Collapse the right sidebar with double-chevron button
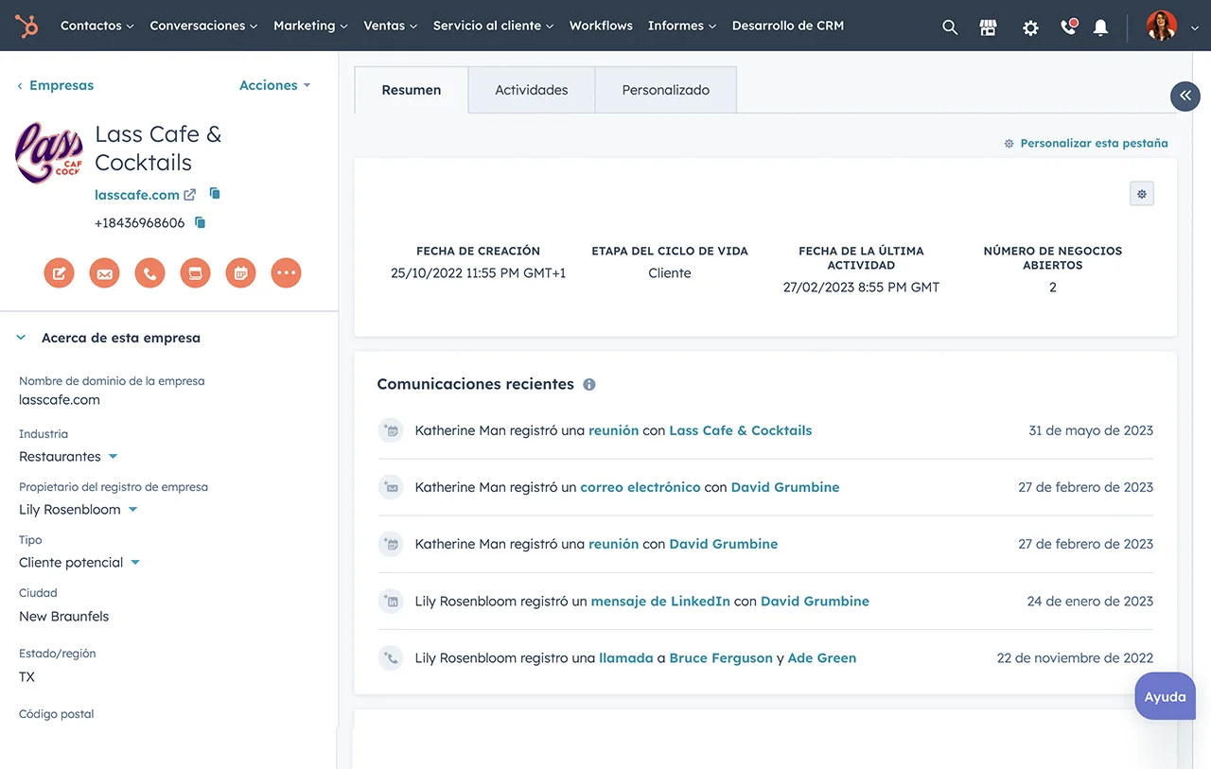 click(x=1185, y=96)
